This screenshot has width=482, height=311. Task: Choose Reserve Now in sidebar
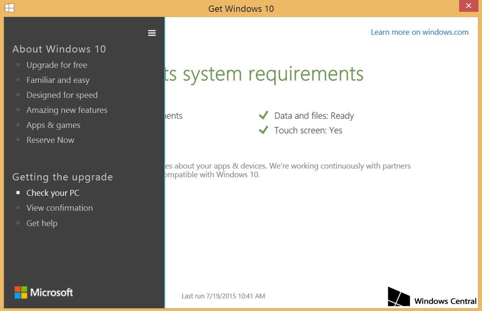50,140
